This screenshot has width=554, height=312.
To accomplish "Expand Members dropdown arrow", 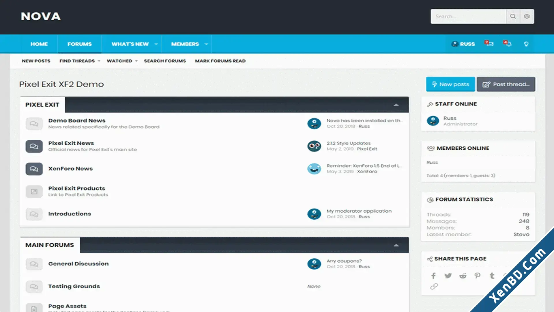I will [206, 44].
